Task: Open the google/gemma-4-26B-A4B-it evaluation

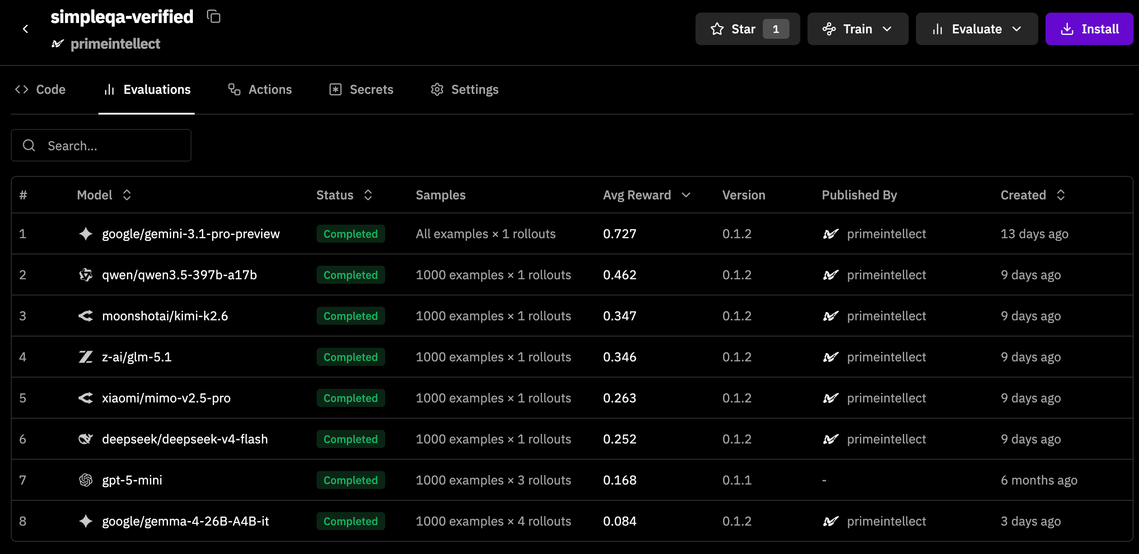Action: (x=185, y=521)
